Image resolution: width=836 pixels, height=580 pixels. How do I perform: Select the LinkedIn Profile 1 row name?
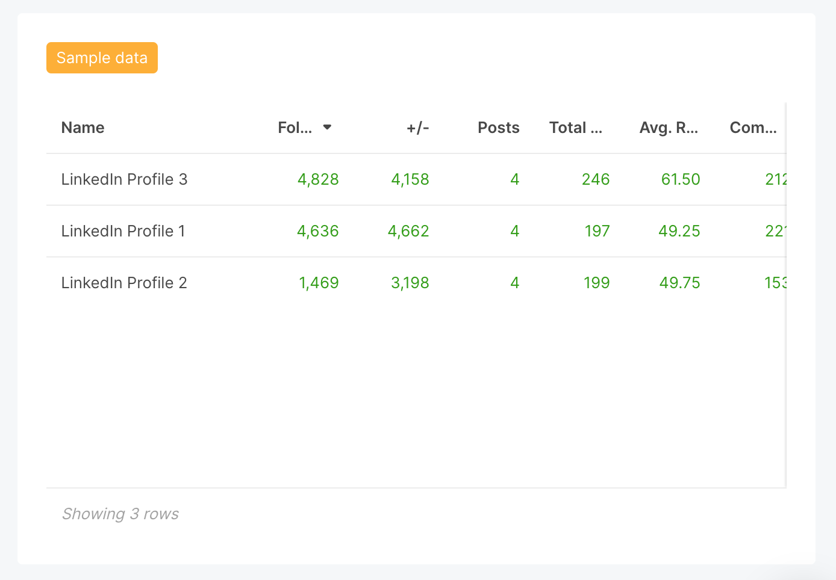tap(123, 230)
